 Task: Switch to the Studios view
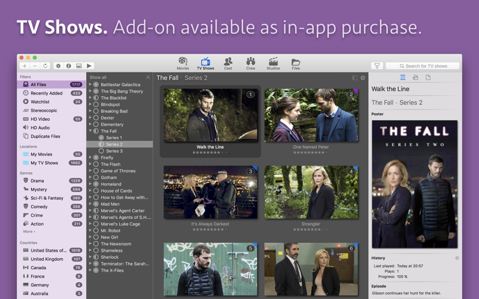tap(273, 63)
